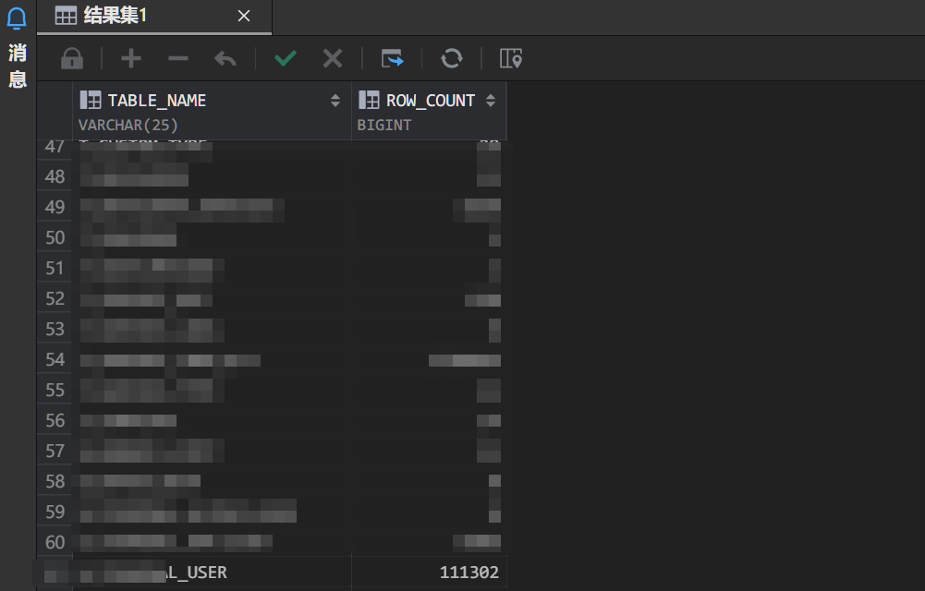
Task: Select the ROW_COUNT column header
Action: click(431, 101)
